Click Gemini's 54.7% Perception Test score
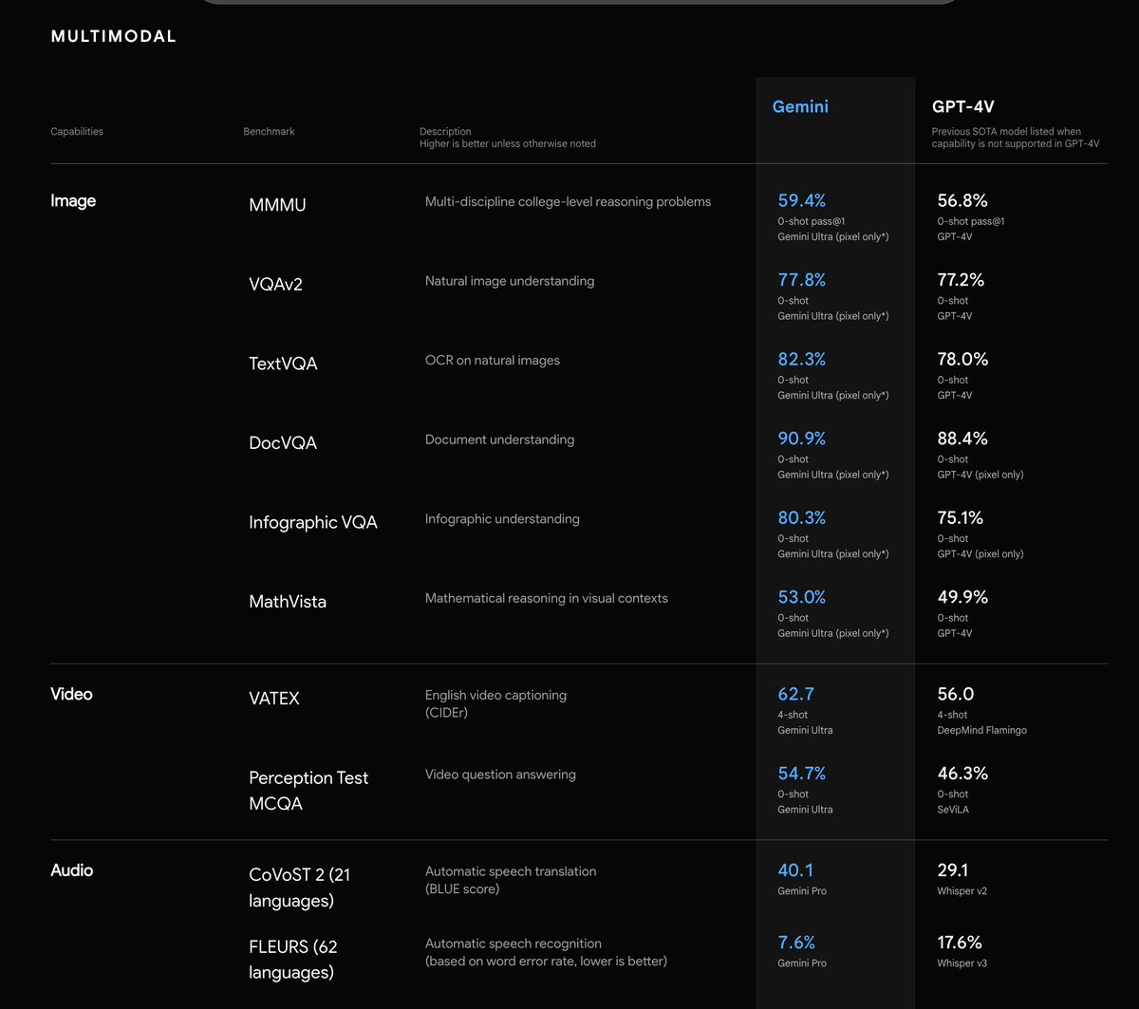Image resolution: width=1139 pixels, height=1009 pixels. (x=802, y=775)
